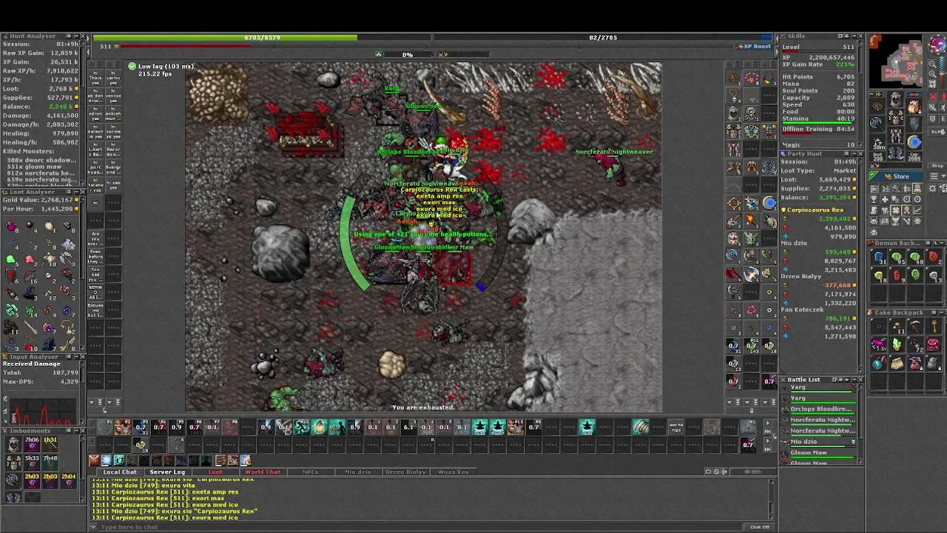
Task: Toggle the Chat Off button
Action: 760,527
